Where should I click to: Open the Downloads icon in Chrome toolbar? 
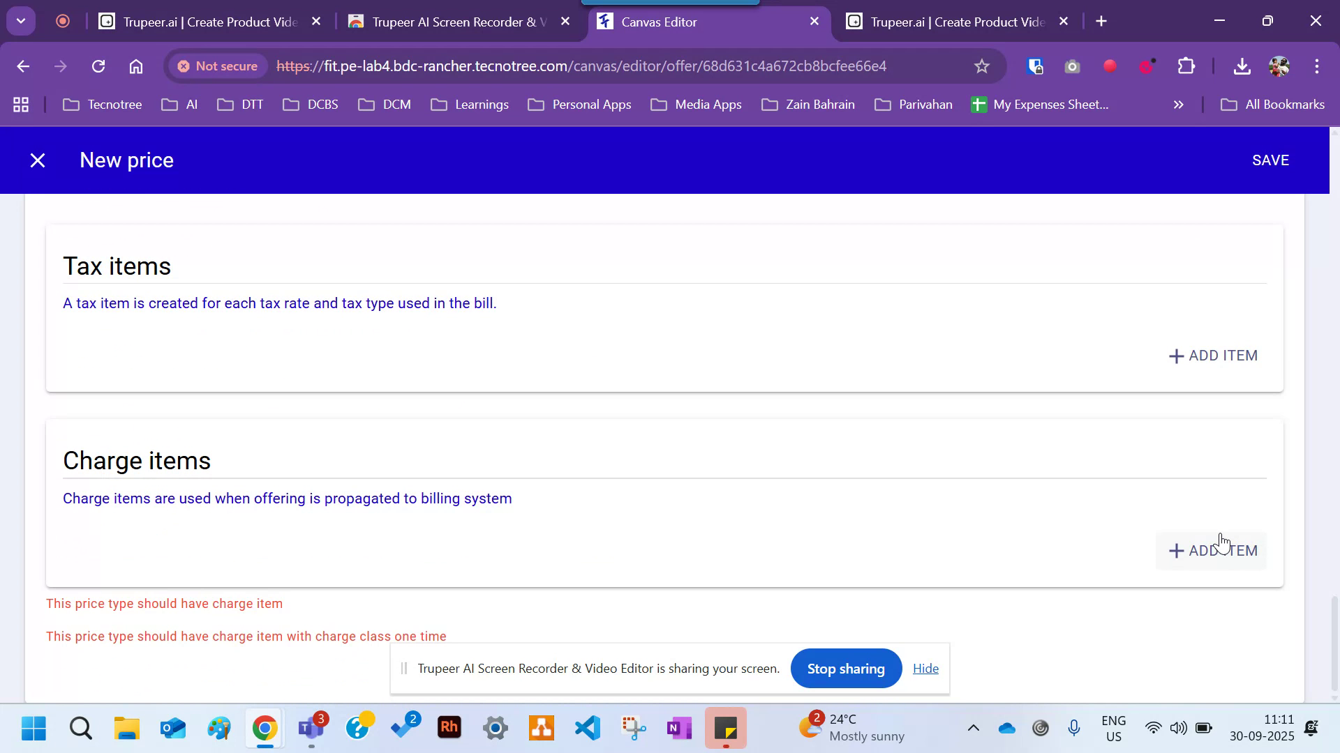pos(1242,66)
